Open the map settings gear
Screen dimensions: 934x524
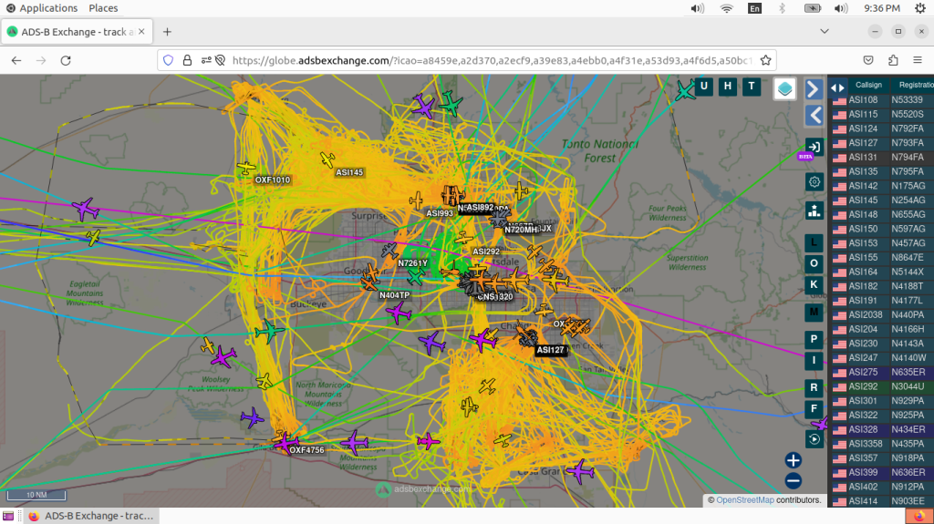(x=814, y=181)
